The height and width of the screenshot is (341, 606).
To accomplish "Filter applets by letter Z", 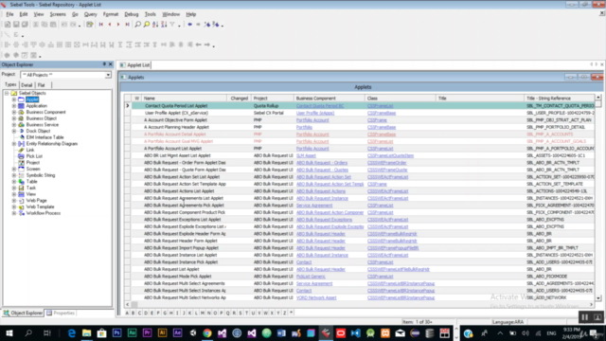I will [x=285, y=313].
